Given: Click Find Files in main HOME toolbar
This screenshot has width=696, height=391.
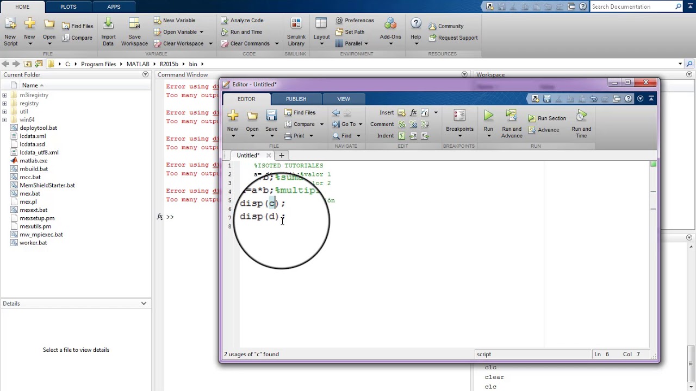Looking at the screenshot, I should [77, 26].
